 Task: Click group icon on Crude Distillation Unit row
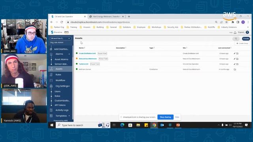coord(237,54)
